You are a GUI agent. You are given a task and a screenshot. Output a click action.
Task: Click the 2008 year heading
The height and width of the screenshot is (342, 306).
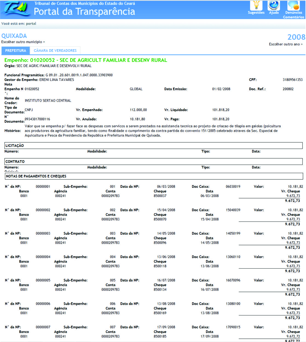point(296,37)
